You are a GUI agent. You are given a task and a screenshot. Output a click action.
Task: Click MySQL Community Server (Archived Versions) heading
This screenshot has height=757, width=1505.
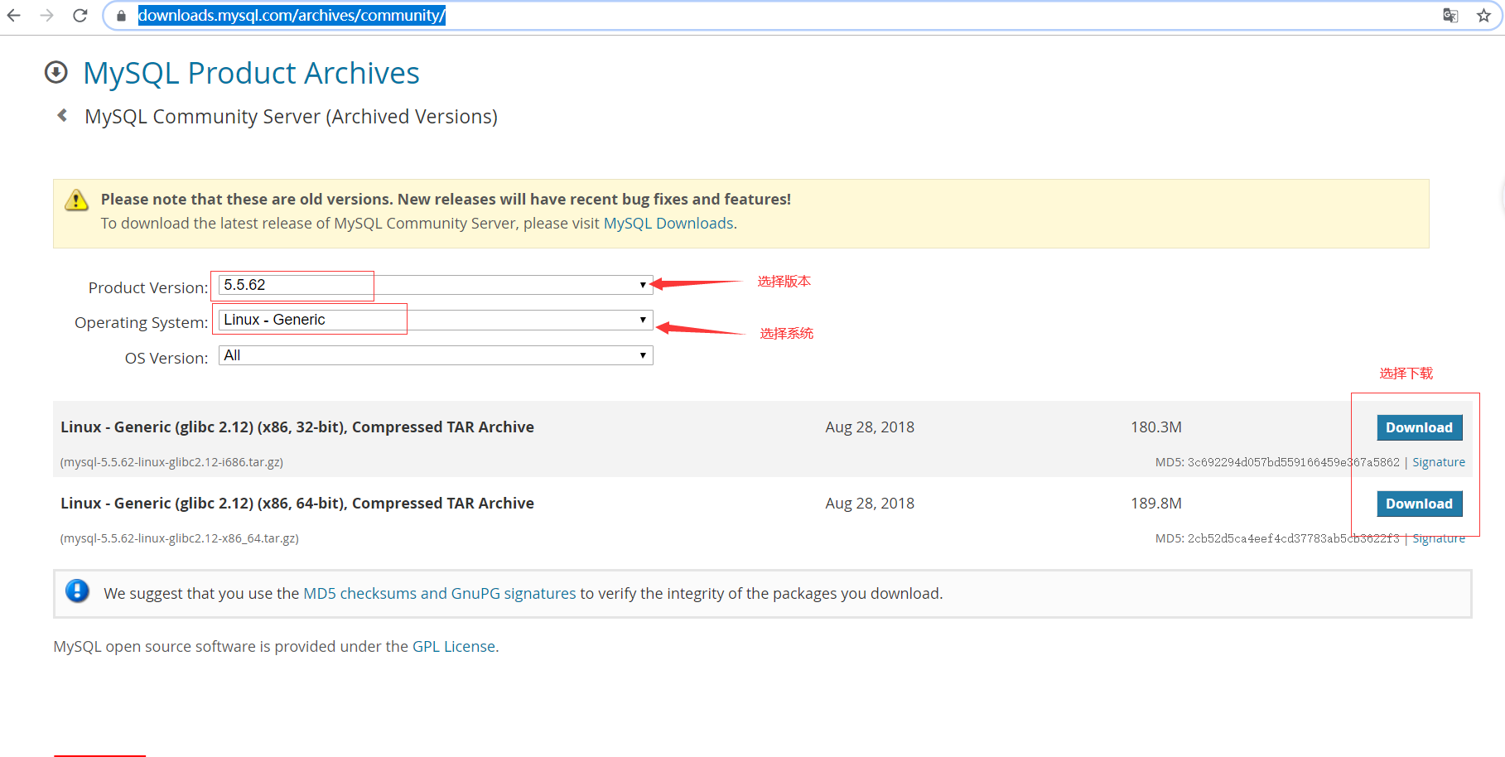pyautogui.click(x=291, y=117)
